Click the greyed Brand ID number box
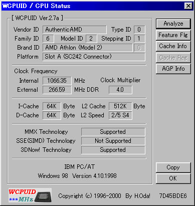The image size is (195, 206). click(139, 48)
